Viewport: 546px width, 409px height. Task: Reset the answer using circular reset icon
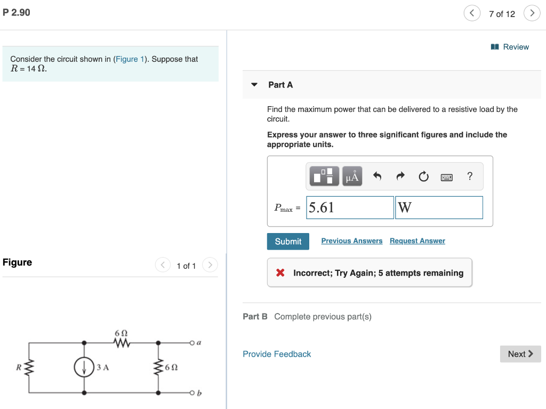[x=423, y=176]
